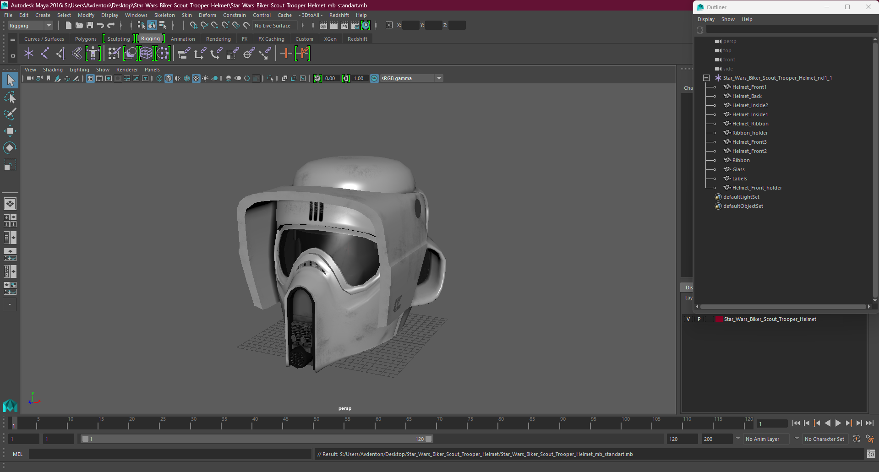The image size is (879, 472).
Task: Open animation preferences icon
Action: coord(870,439)
